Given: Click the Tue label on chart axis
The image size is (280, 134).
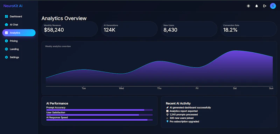Looking at the screenshot, I should point(84,88).
